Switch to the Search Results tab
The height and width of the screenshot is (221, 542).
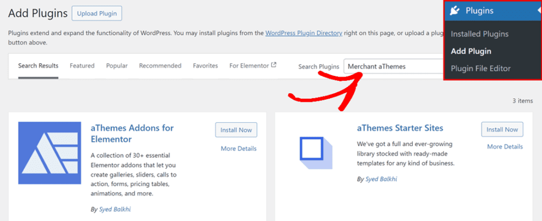(38, 66)
